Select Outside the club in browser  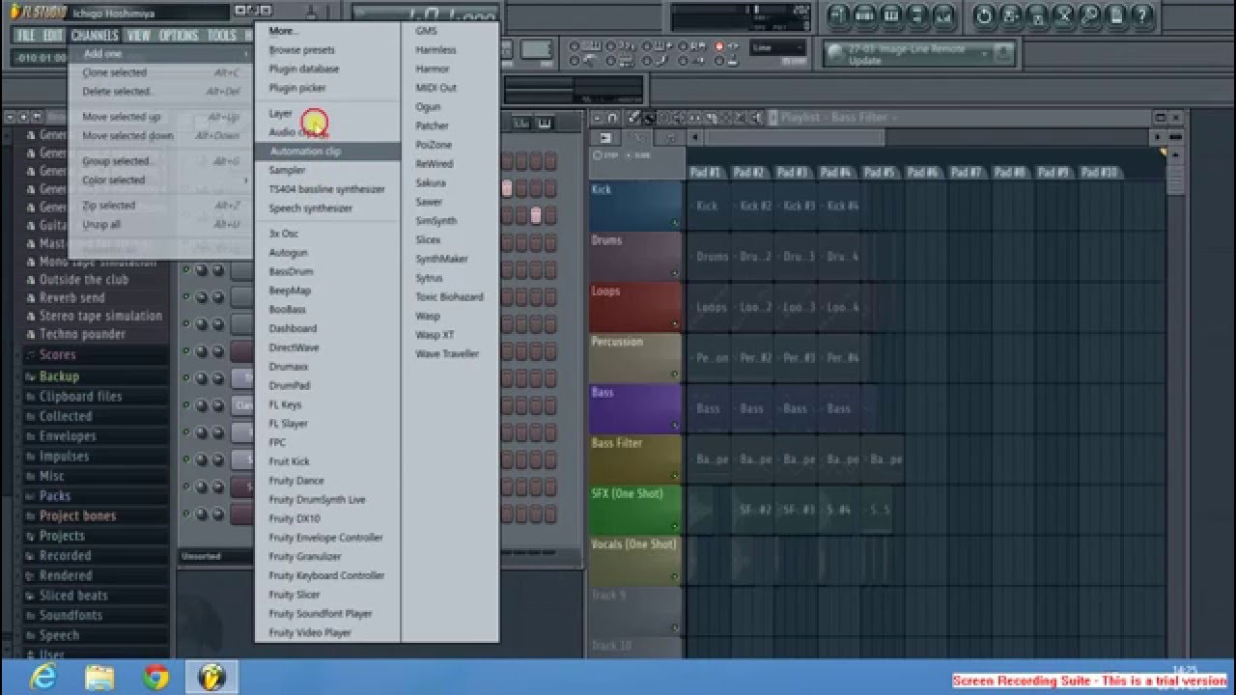[83, 280]
